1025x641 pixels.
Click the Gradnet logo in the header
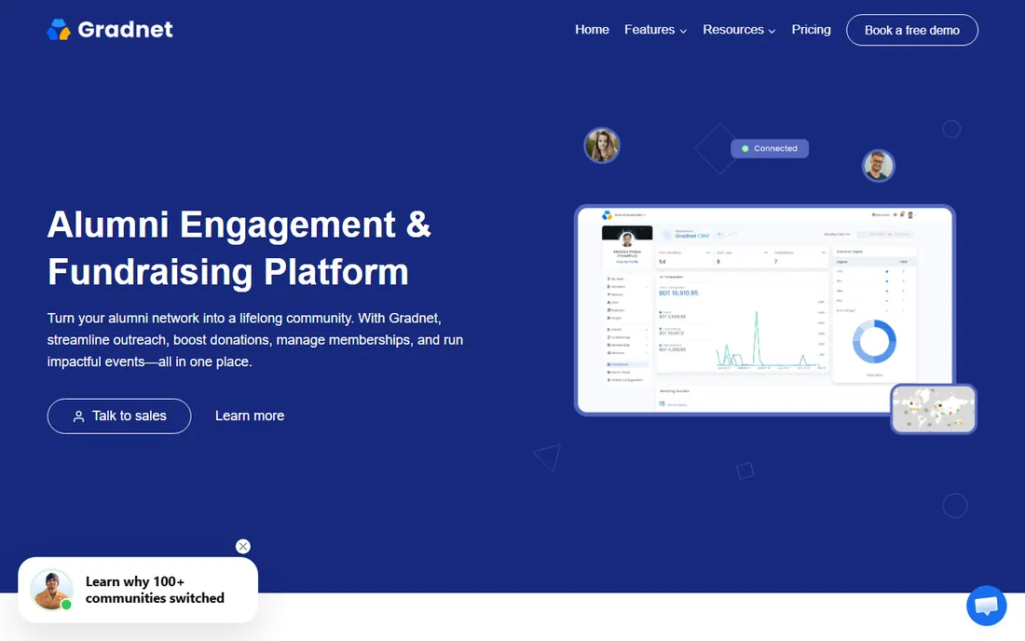[x=110, y=30]
